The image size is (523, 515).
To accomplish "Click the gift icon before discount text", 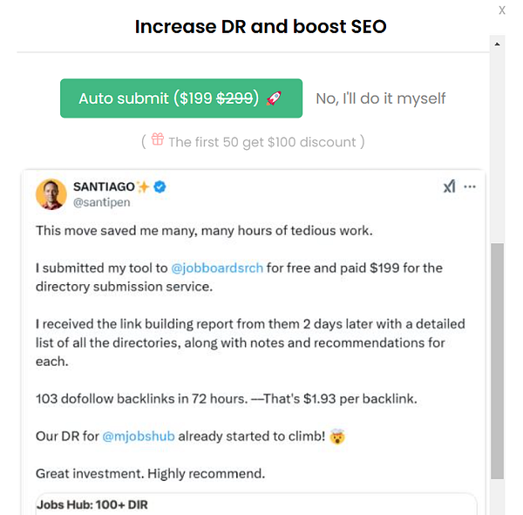I will pos(157,139).
